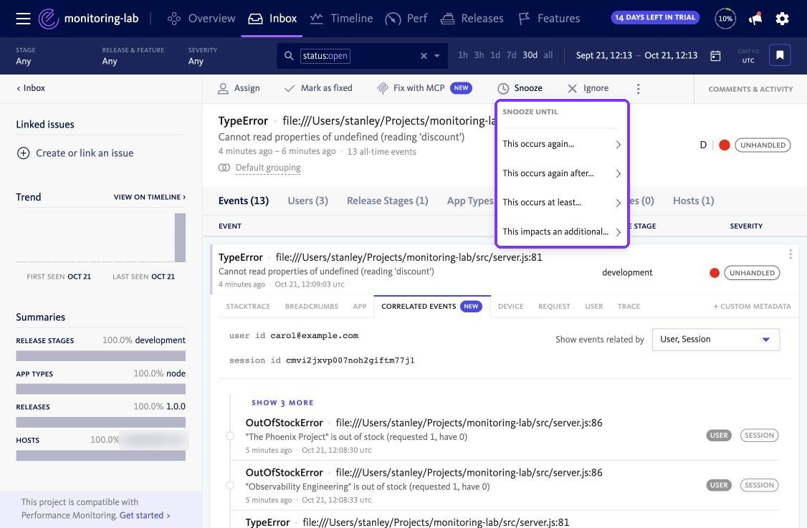Viewport: 807px width, 528px height.
Task: Expand the search options caret
Action: click(437, 56)
